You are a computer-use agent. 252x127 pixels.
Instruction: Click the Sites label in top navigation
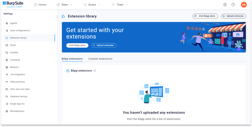click(65, 5)
